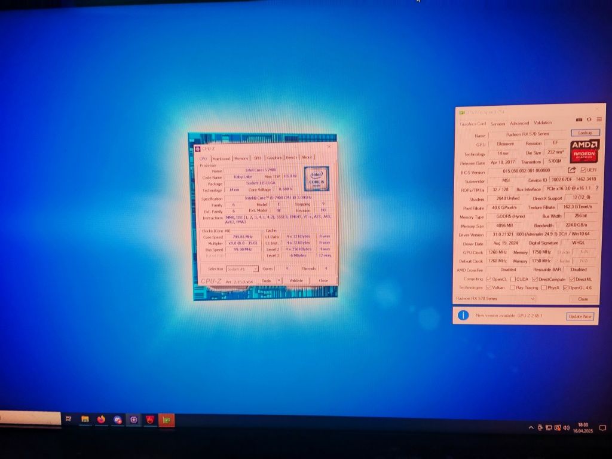Toggle the Vulkan checkbox

(489, 287)
